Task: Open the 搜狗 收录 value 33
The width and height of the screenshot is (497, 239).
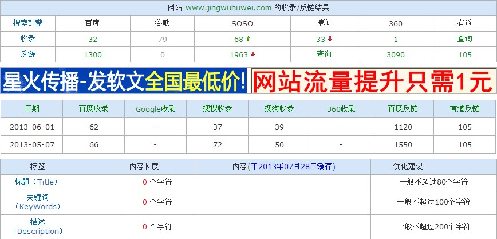Action: (x=321, y=40)
